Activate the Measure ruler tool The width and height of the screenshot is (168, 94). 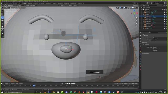tap(2, 33)
